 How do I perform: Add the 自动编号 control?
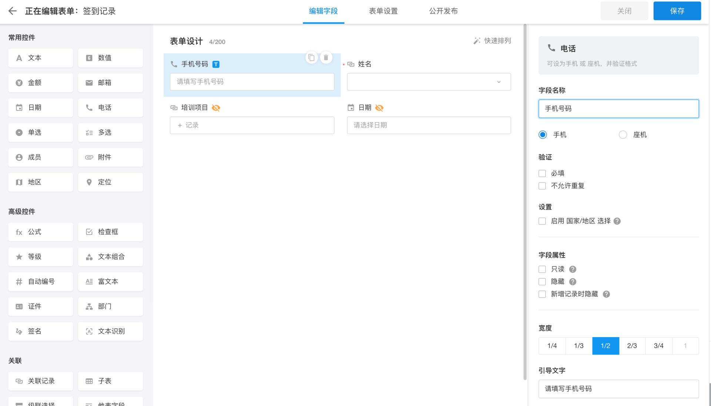click(x=40, y=282)
